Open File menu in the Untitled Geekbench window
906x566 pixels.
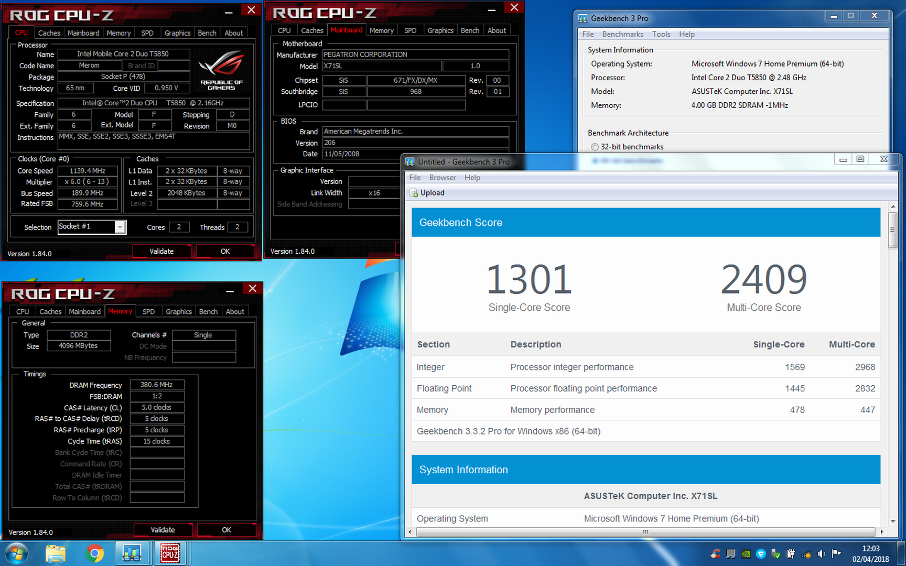click(415, 178)
